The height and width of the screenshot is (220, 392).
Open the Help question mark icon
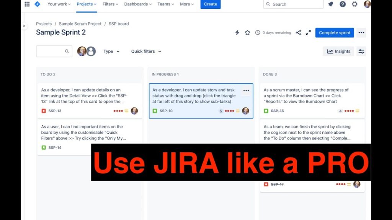(x=343, y=4)
